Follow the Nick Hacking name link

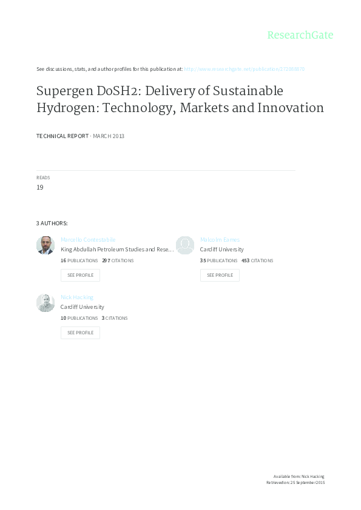[77, 297]
